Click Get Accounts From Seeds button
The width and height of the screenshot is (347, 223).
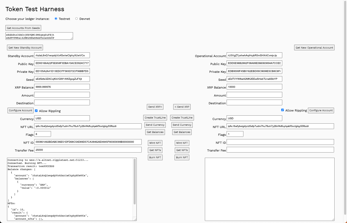[x=23, y=28]
